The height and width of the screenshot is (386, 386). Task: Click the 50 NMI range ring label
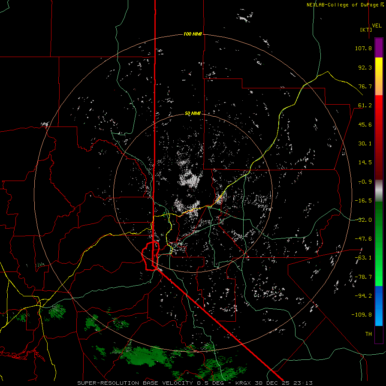(193, 114)
